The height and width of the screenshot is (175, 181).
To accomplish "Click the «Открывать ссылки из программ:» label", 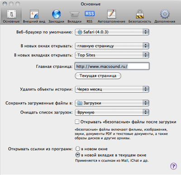I will (40, 149).
